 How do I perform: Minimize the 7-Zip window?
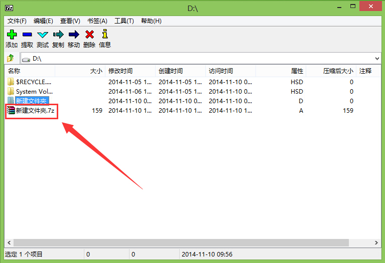coord(339,7)
